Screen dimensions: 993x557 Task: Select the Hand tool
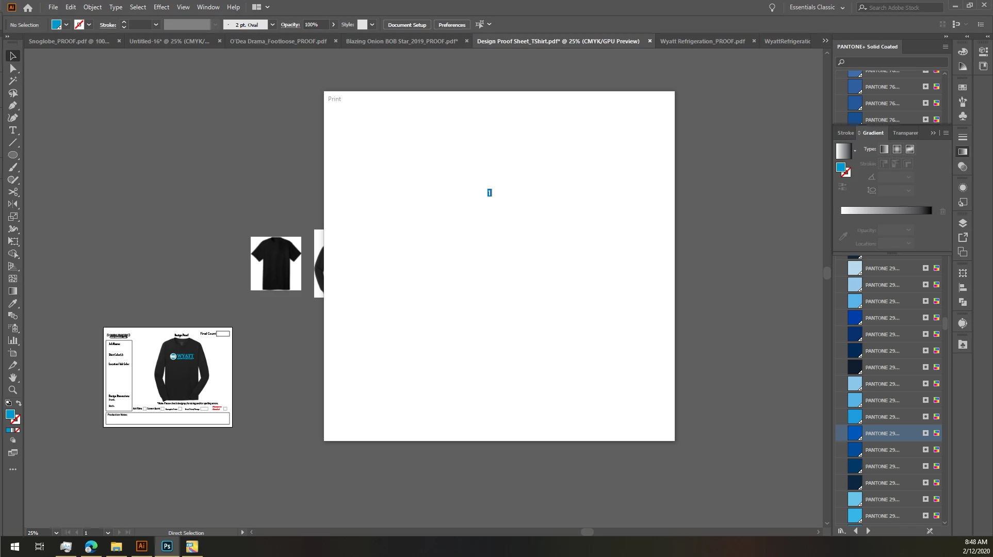pos(13,378)
